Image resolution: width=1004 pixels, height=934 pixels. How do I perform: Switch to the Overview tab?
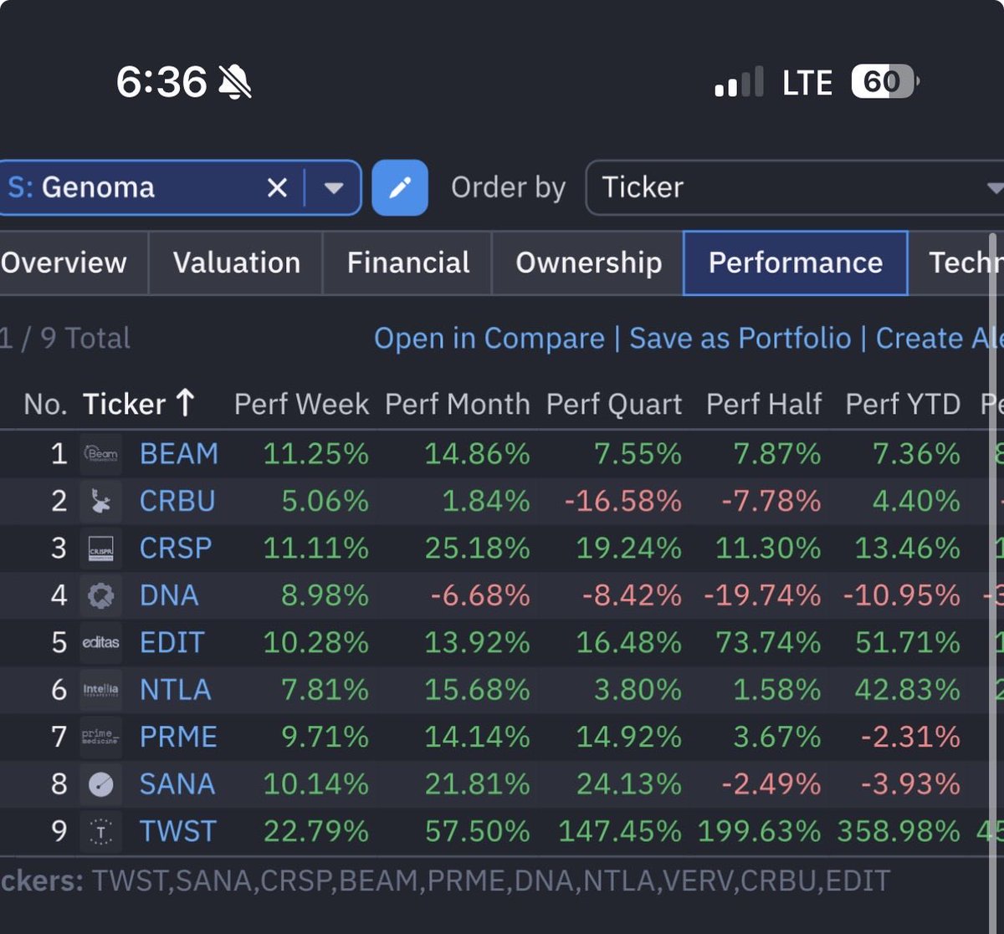[x=64, y=263]
